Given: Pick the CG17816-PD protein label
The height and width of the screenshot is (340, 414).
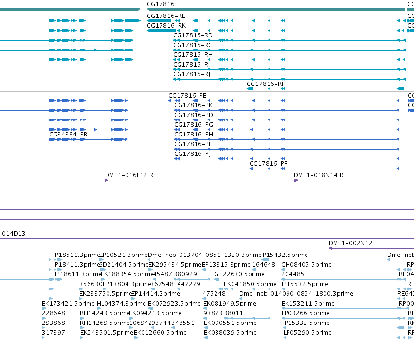Looking at the screenshot, I should 194,115.
